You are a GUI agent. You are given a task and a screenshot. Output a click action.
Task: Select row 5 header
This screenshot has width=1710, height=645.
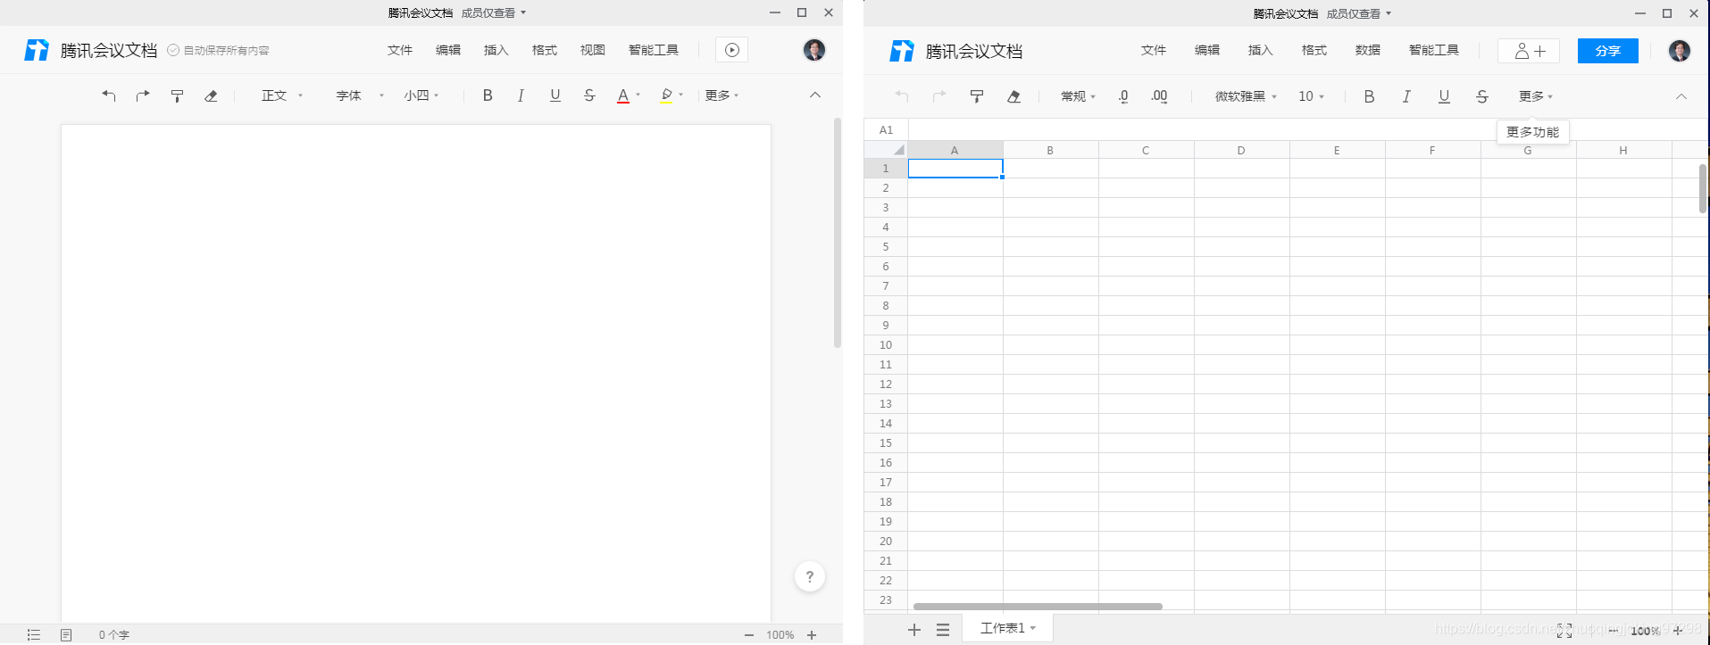pos(886,246)
